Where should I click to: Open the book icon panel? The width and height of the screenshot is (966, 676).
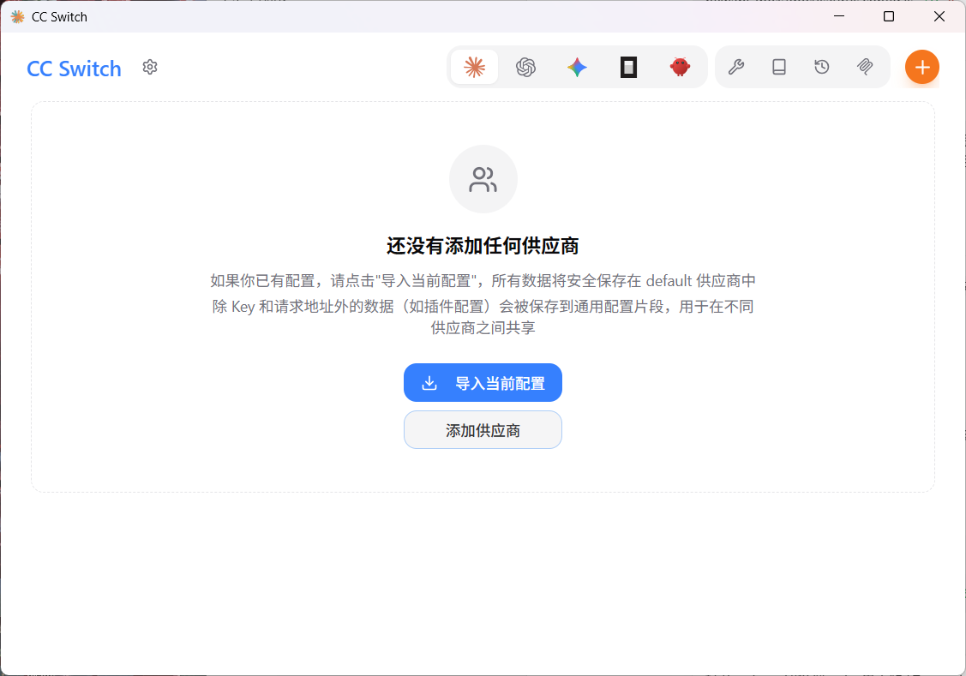click(779, 67)
